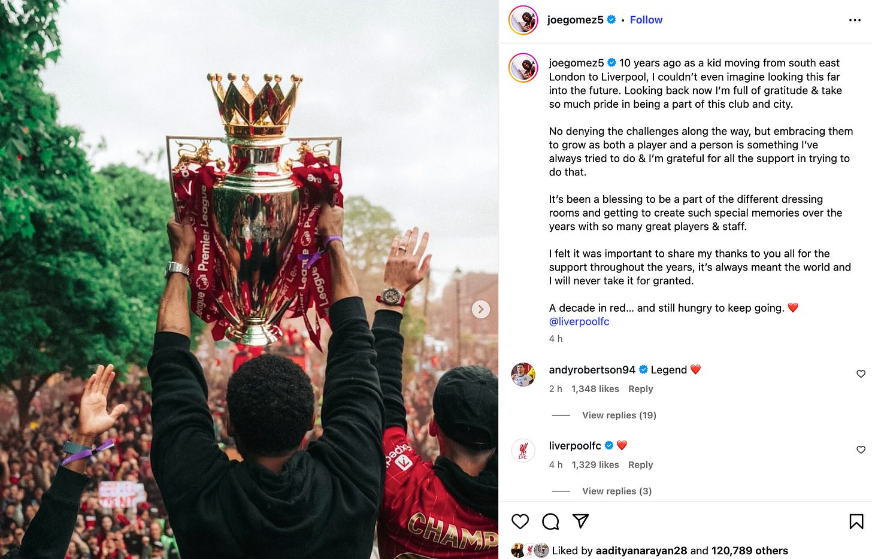
Task: Like andyrobertson94's comment heart
Action: pyautogui.click(x=861, y=374)
